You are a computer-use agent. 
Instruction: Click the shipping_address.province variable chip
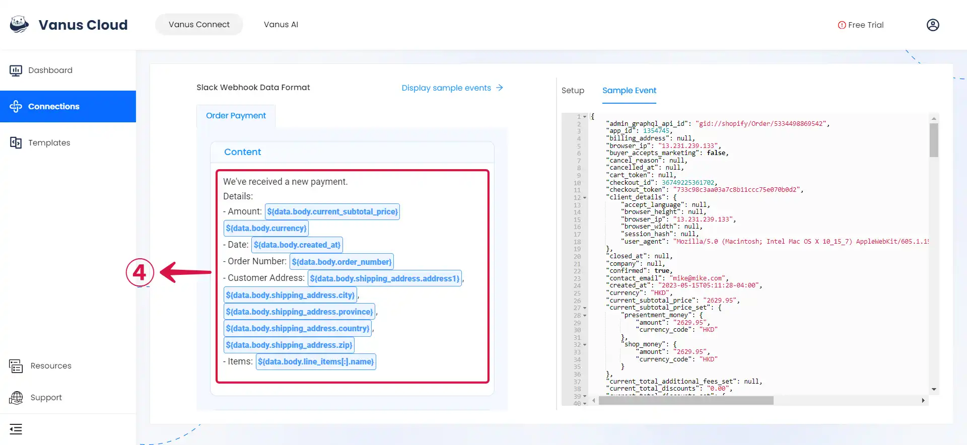(x=299, y=312)
